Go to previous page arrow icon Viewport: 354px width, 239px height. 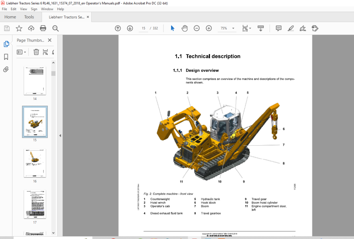point(118,28)
